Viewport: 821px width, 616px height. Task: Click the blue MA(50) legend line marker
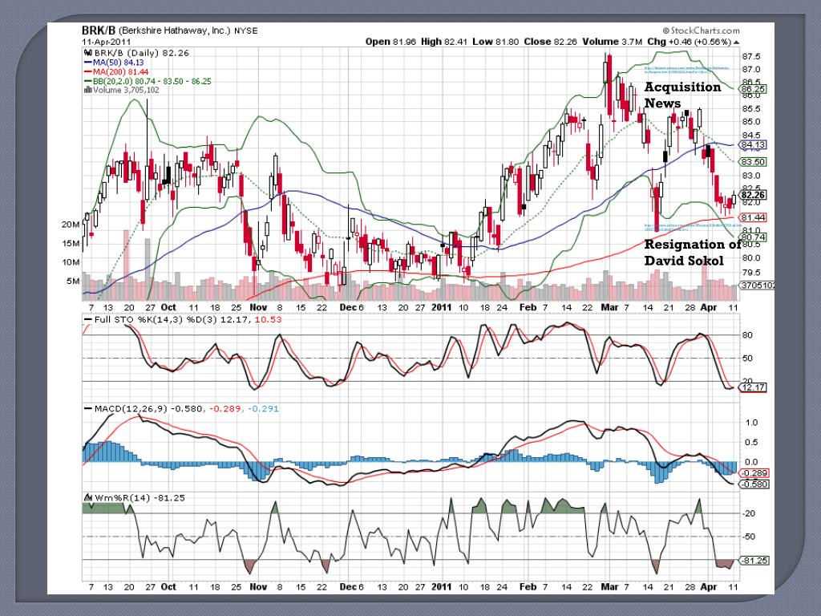tap(87, 63)
